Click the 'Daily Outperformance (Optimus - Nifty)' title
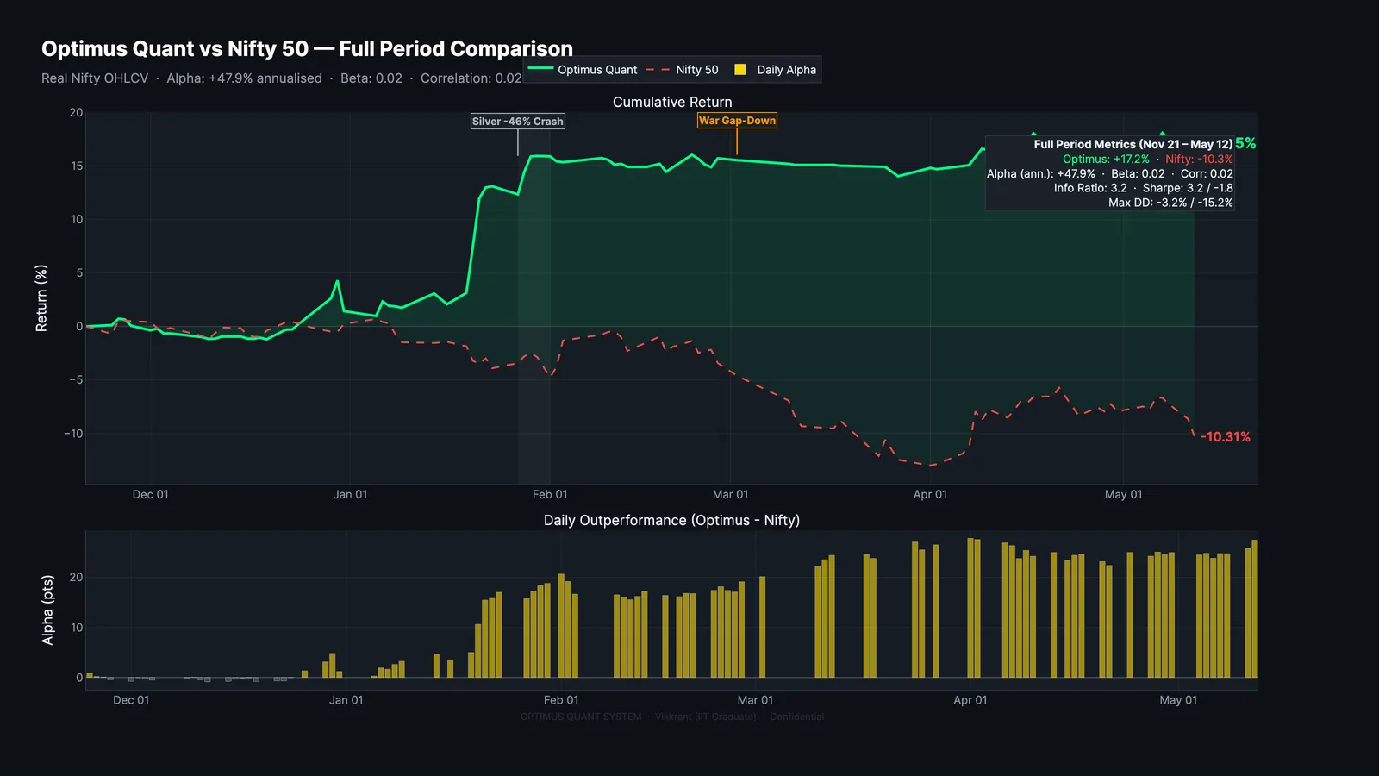Image resolution: width=1379 pixels, height=776 pixels. click(671, 520)
